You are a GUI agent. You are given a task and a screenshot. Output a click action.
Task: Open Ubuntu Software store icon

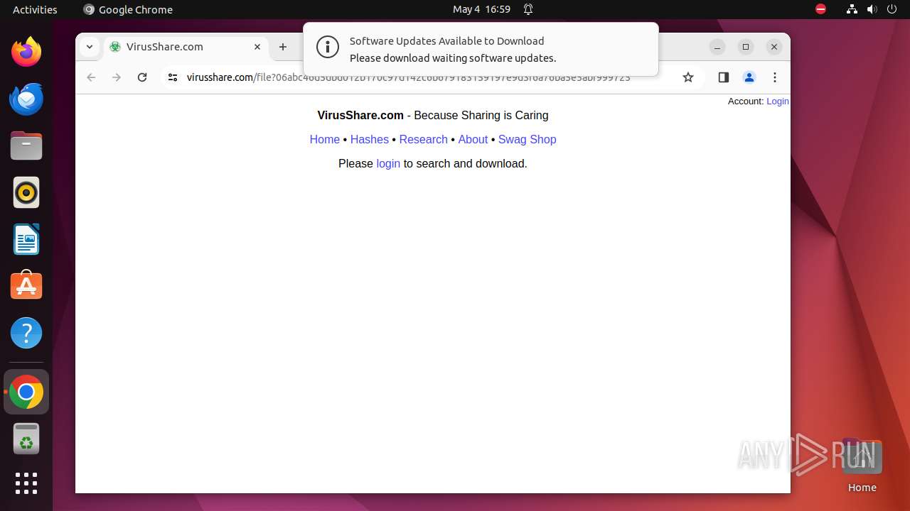(x=26, y=286)
